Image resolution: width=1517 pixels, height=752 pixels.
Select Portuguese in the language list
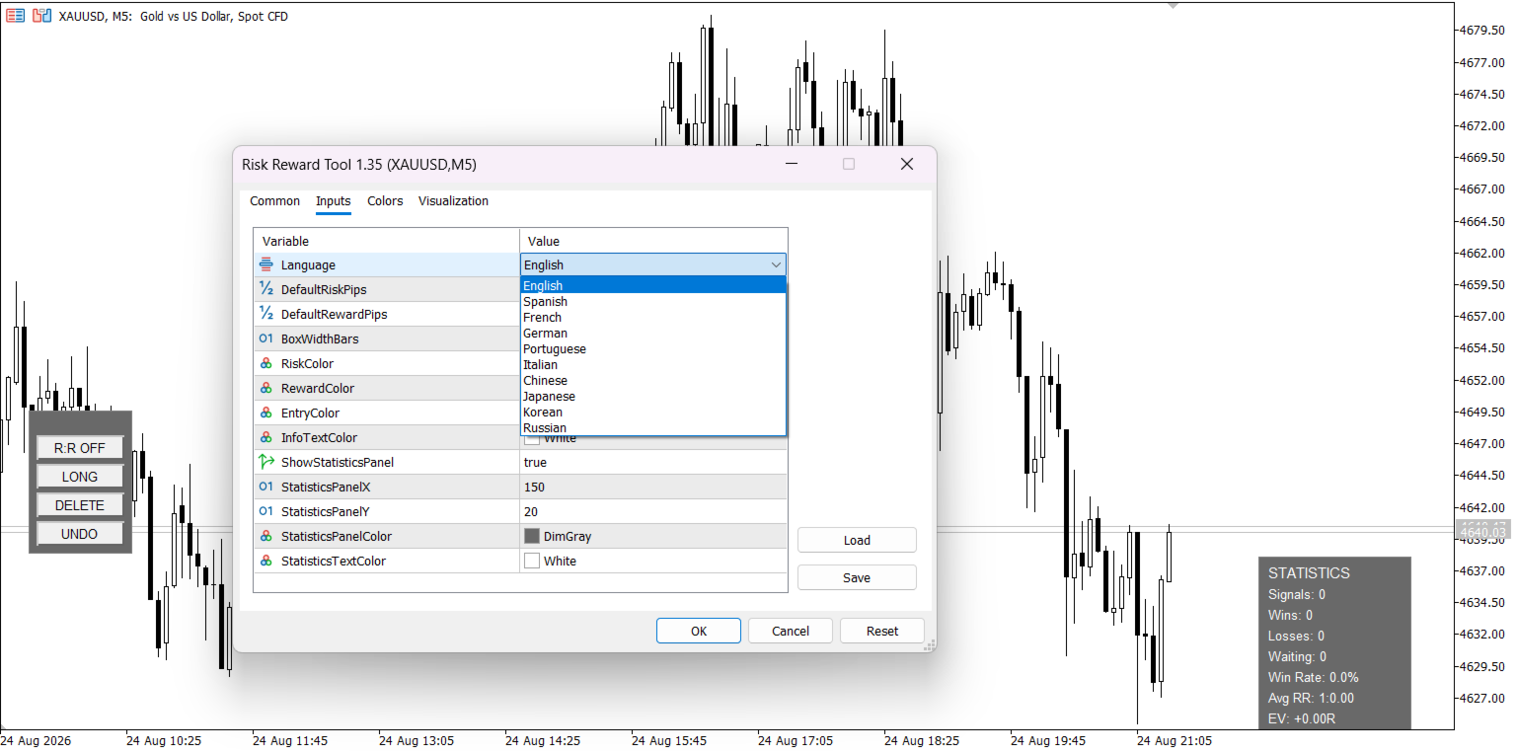coord(653,349)
